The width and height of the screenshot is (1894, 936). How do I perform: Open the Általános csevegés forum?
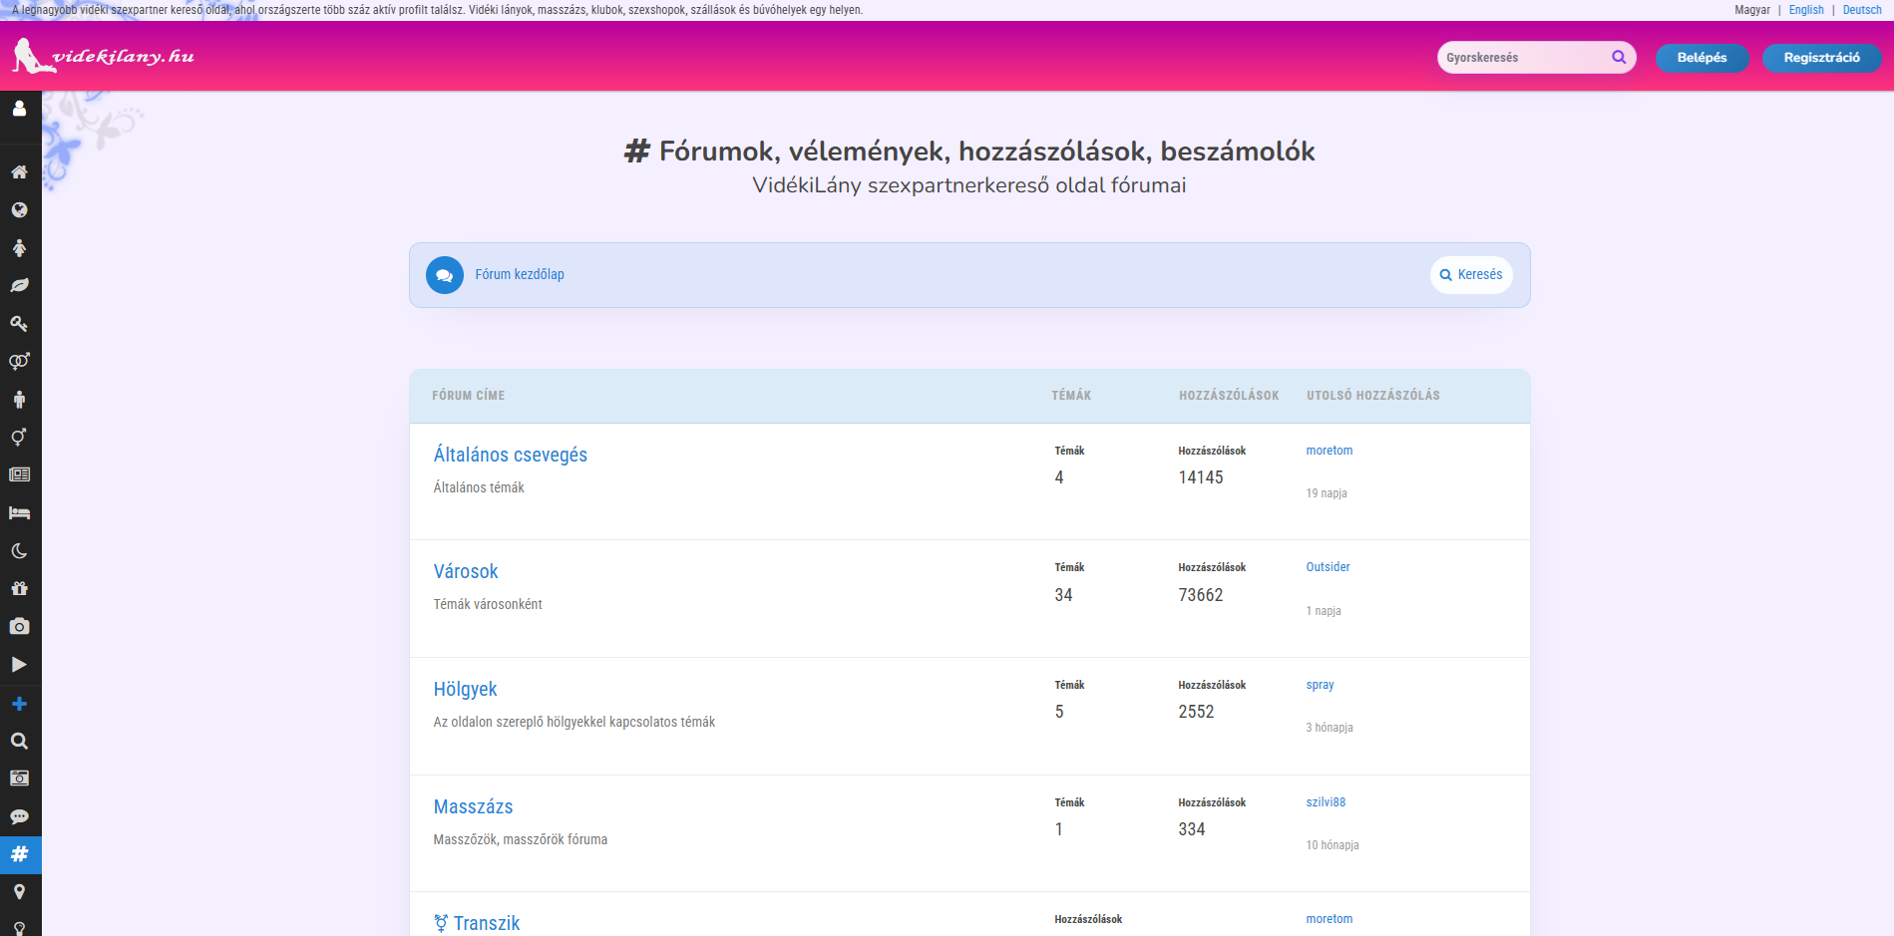(x=510, y=455)
